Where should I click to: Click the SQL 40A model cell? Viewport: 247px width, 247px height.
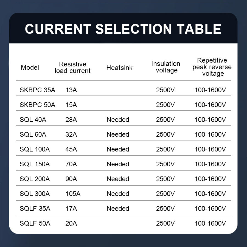(33, 120)
